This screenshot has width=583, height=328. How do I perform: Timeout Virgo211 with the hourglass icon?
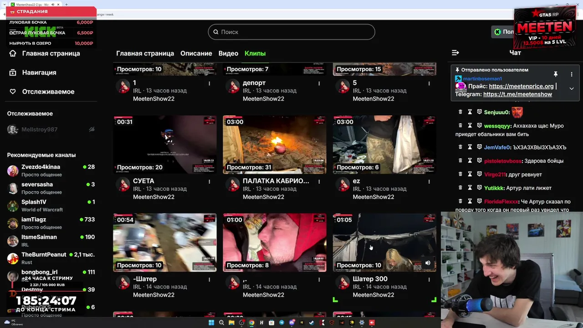click(x=470, y=174)
